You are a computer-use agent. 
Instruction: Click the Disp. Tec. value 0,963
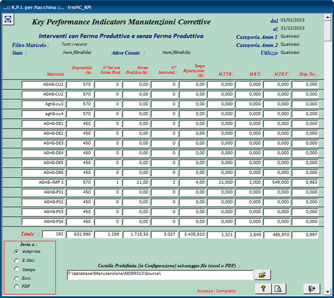[x=305, y=182]
